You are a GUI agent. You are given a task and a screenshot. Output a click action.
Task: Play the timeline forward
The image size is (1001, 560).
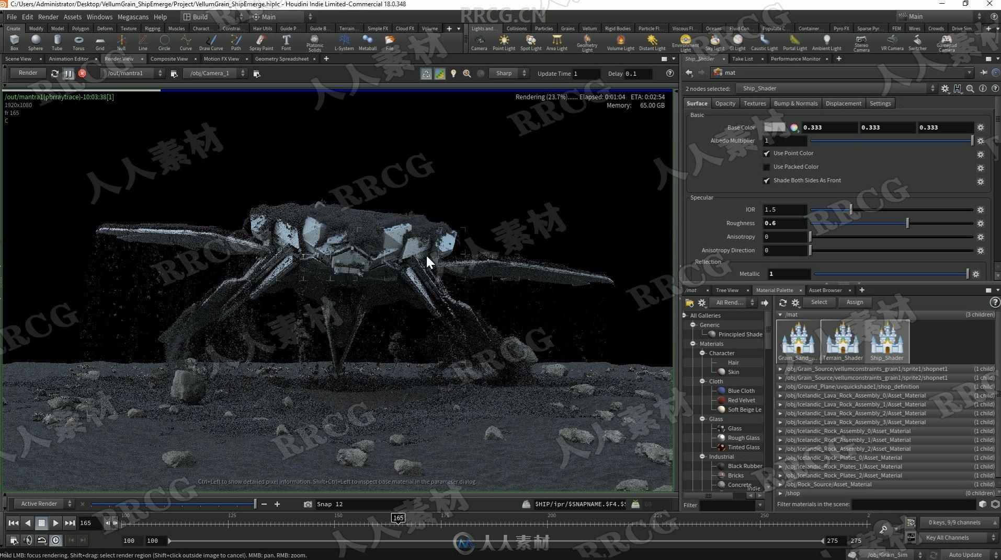[55, 523]
